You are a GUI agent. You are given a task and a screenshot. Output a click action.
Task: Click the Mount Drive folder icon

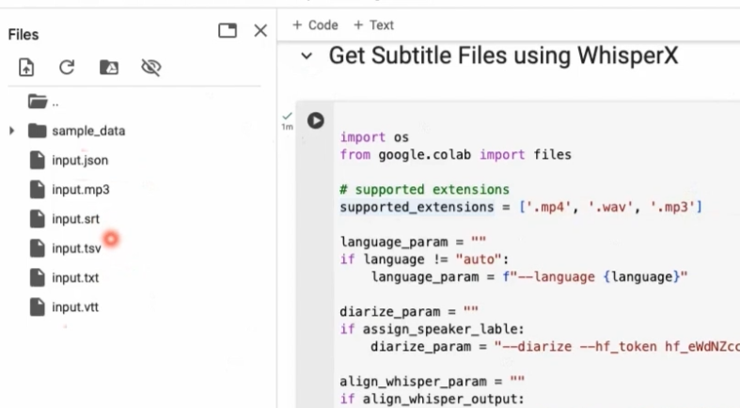tap(109, 67)
